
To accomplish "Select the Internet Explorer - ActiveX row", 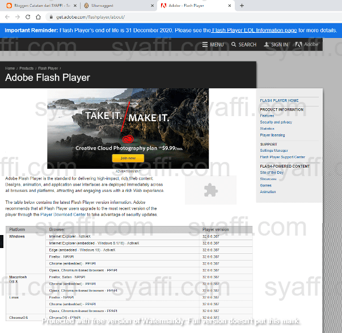I will [x=149, y=237].
